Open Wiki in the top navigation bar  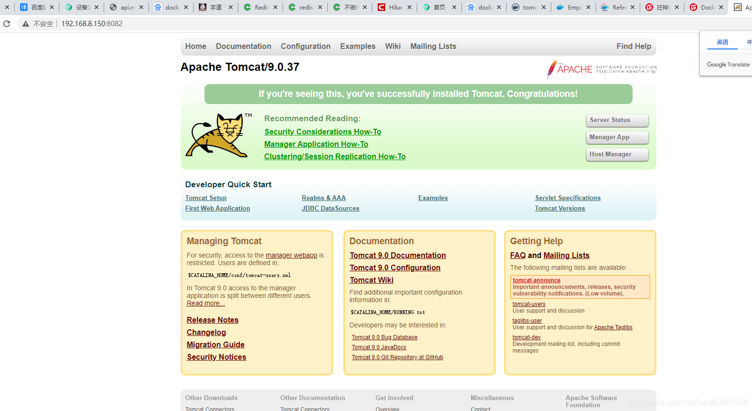[393, 46]
